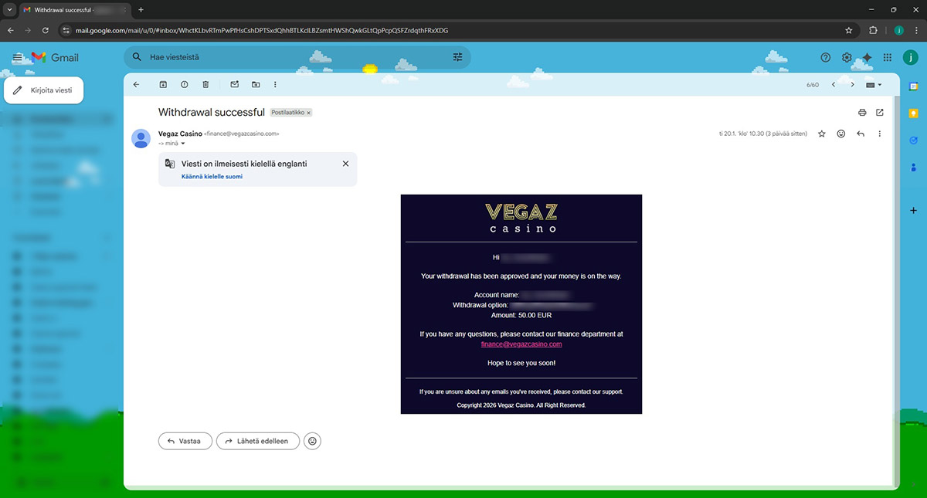Mark the email as unread
The image size is (927, 498).
pos(235,84)
